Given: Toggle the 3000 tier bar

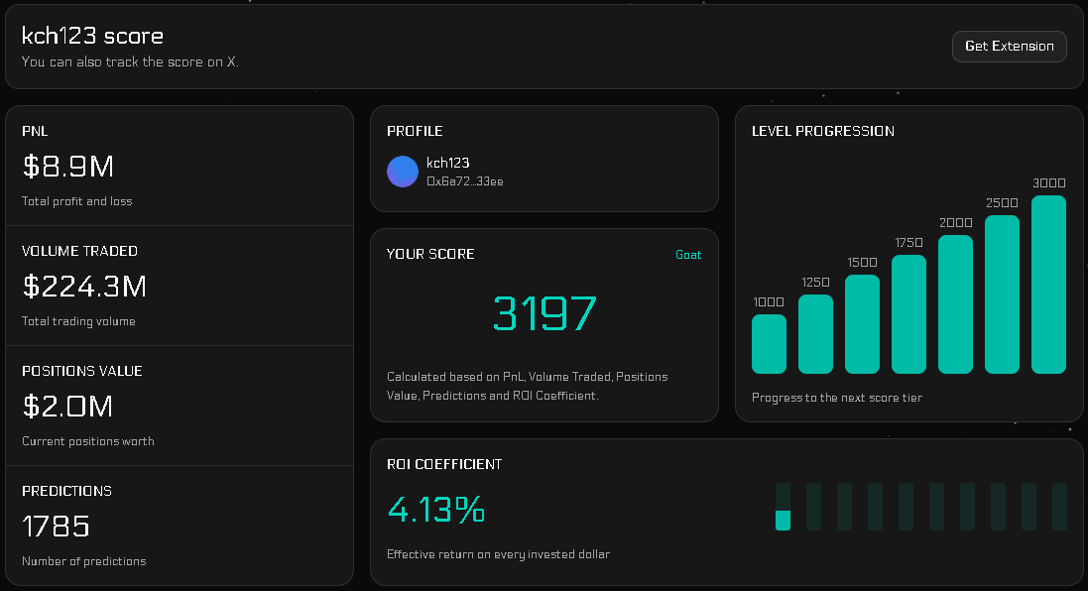Looking at the screenshot, I should coord(1048,285).
